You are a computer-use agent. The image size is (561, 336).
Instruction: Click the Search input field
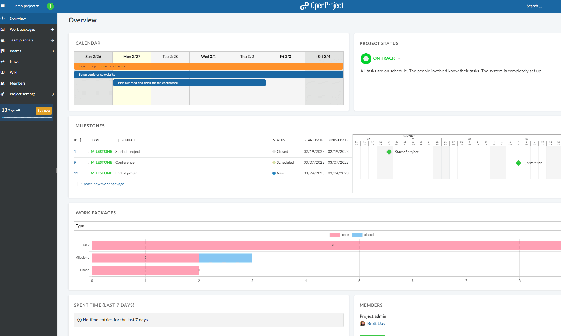point(542,6)
